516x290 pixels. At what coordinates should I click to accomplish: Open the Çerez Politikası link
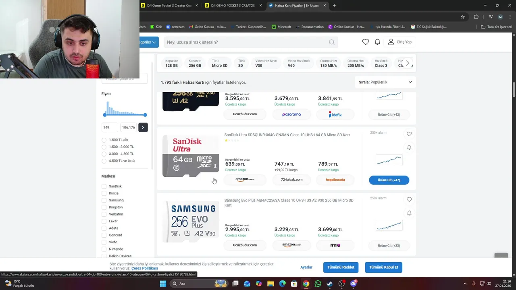pos(144,268)
